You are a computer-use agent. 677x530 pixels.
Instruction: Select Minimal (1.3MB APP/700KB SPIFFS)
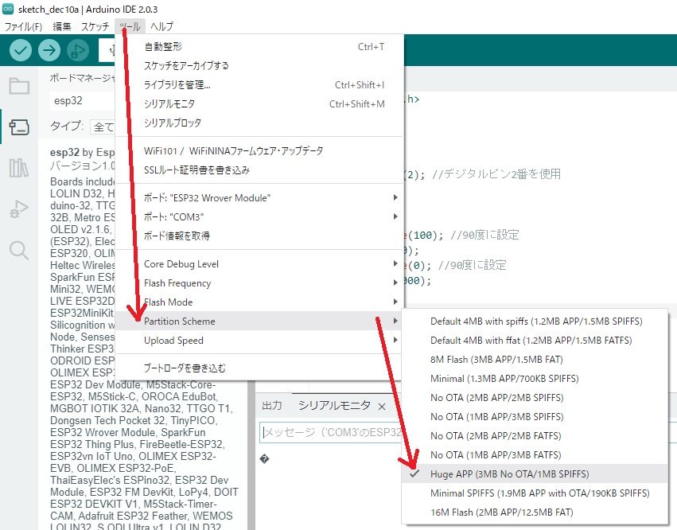pos(535,378)
